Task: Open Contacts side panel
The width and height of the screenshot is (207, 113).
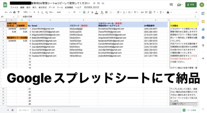Action: (203, 37)
